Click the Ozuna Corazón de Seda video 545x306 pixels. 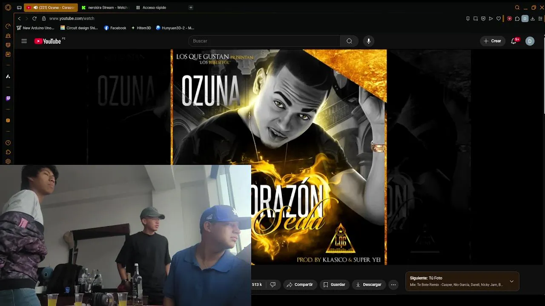[x=279, y=157]
